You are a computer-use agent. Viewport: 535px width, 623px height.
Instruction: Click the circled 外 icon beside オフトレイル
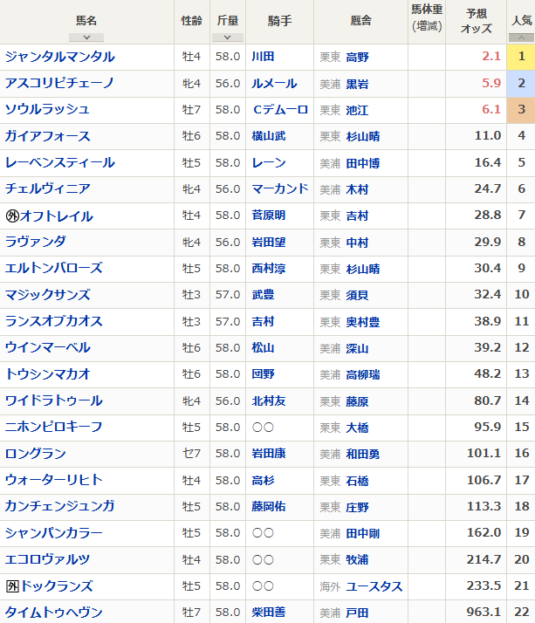13,216
